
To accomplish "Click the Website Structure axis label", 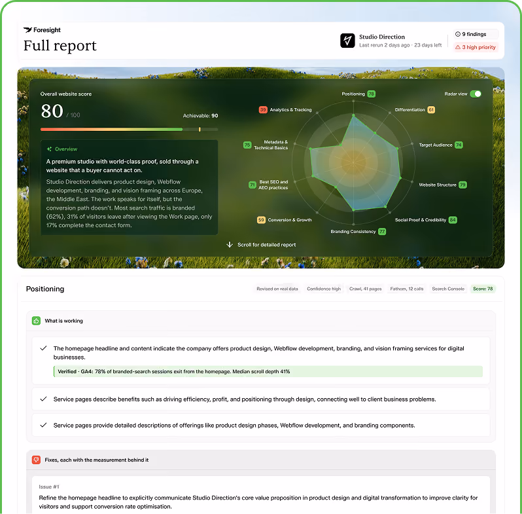I will click(438, 185).
